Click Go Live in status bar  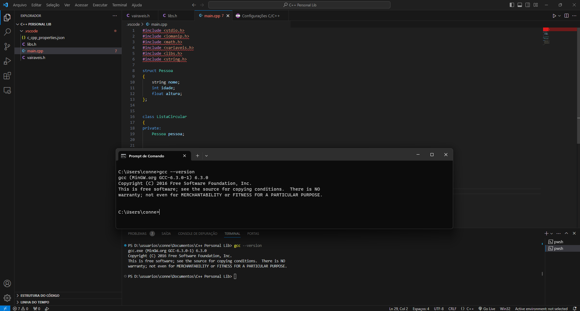coord(487,309)
